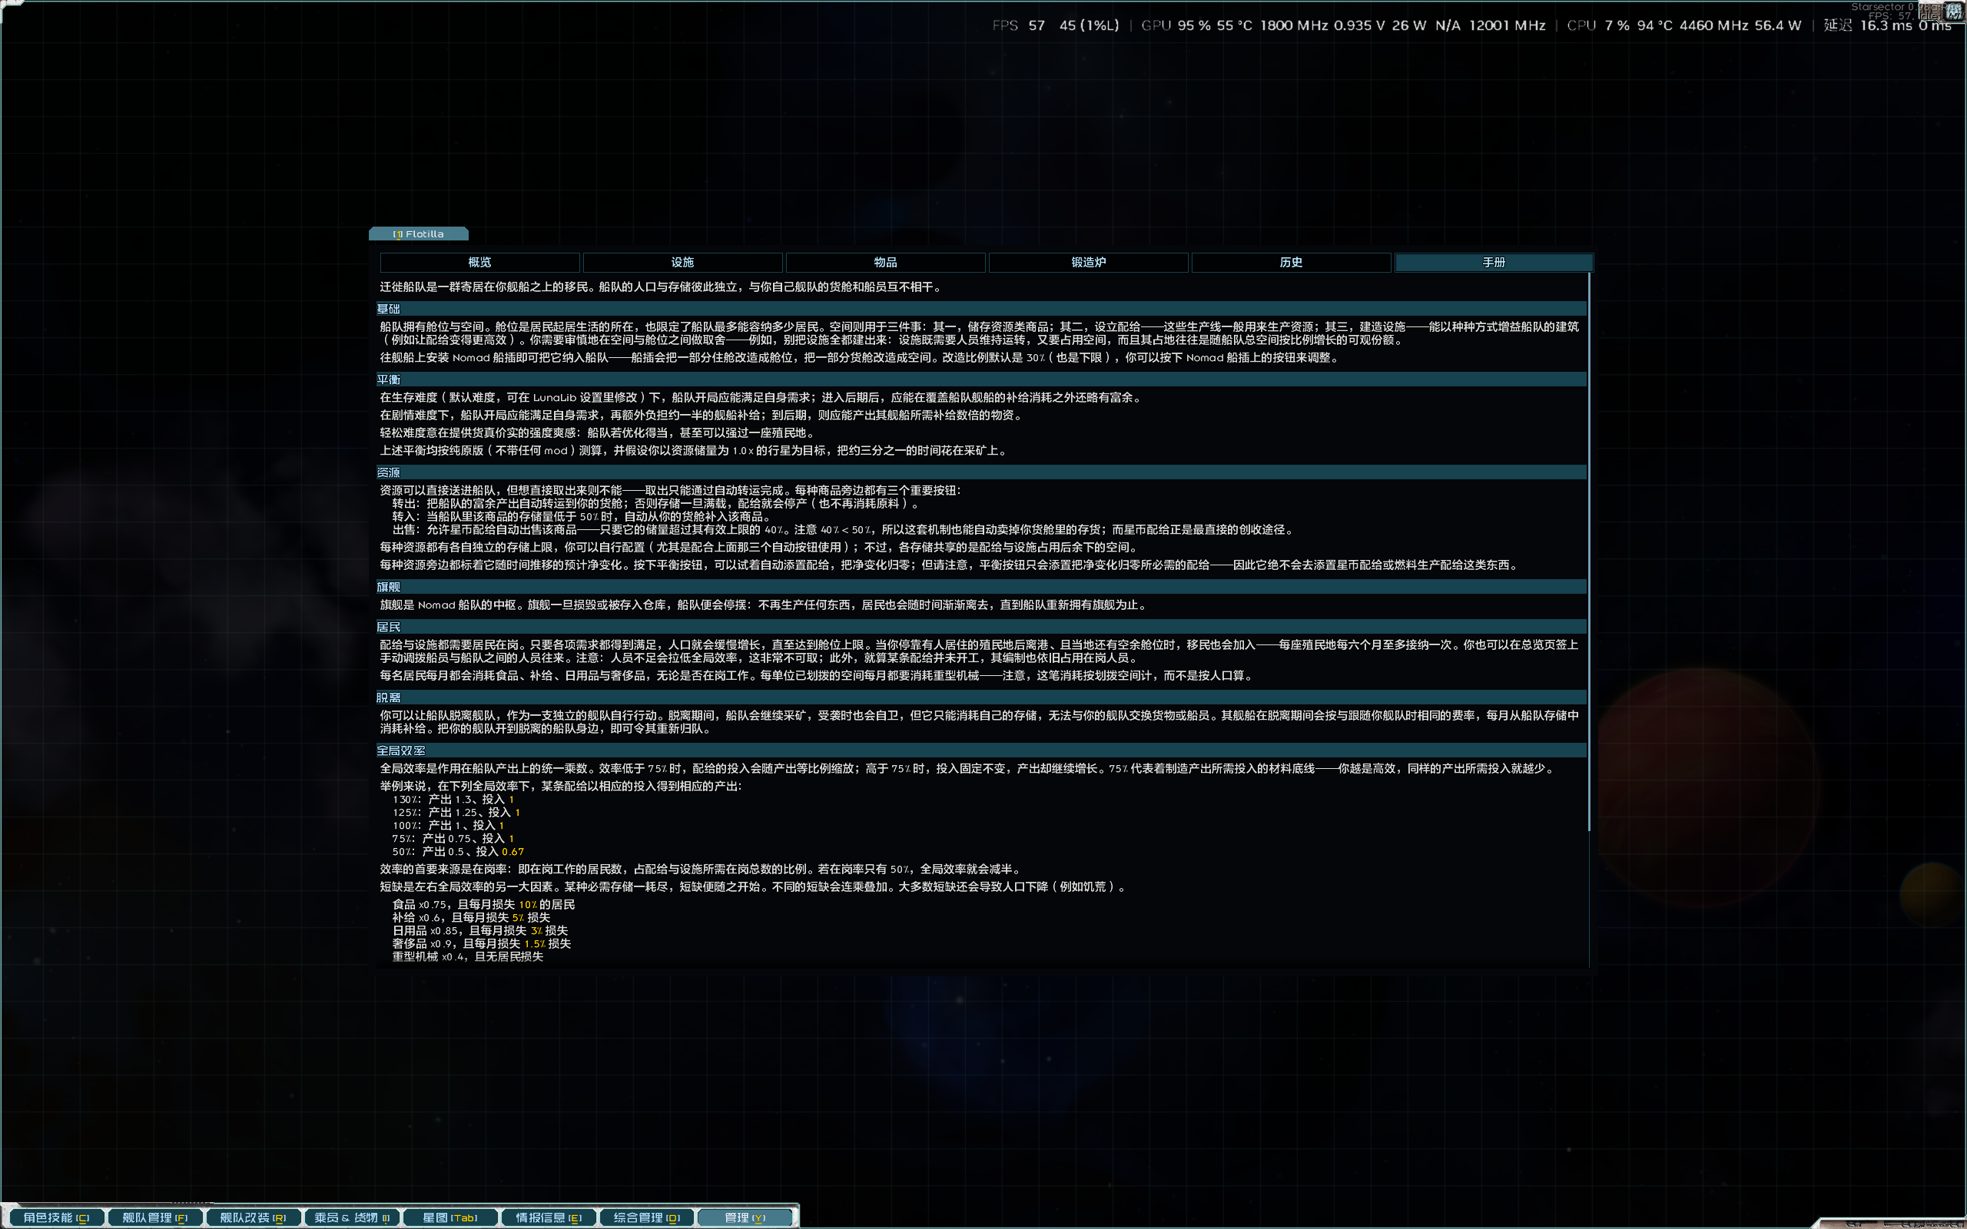This screenshot has width=1967, height=1229.
Task: Click the 旗舰 section header
Action: point(981,587)
